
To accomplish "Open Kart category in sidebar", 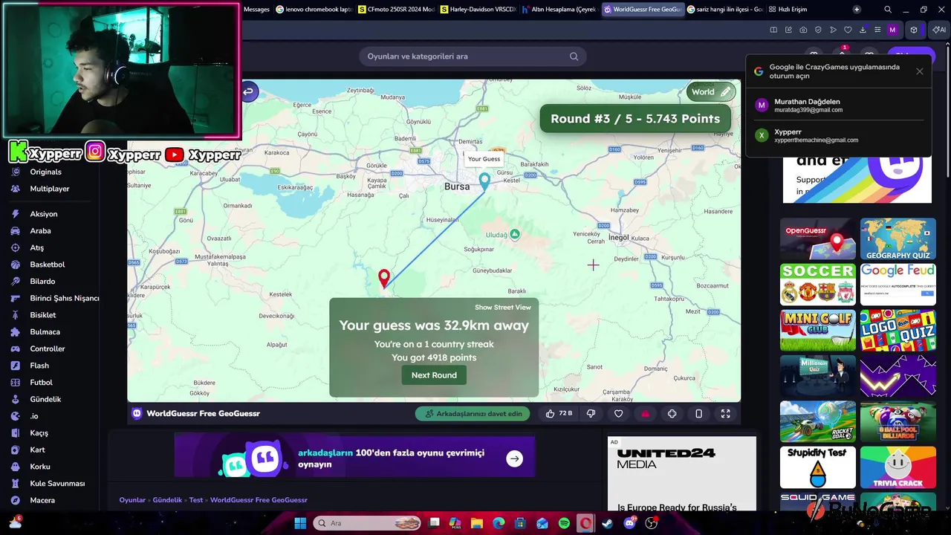I will (37, 450).
